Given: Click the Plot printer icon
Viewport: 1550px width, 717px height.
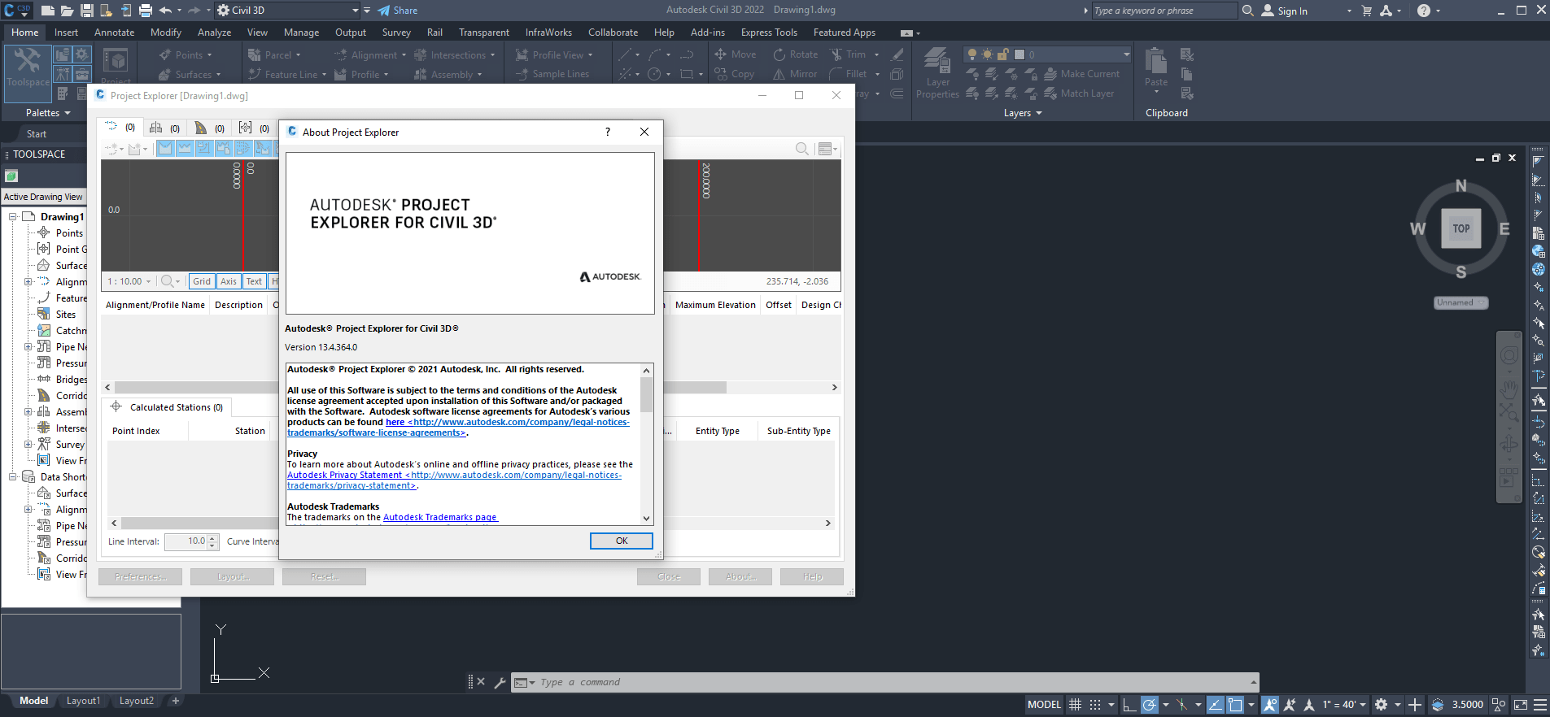Looking at the screenshot, I should pos(146,11).
